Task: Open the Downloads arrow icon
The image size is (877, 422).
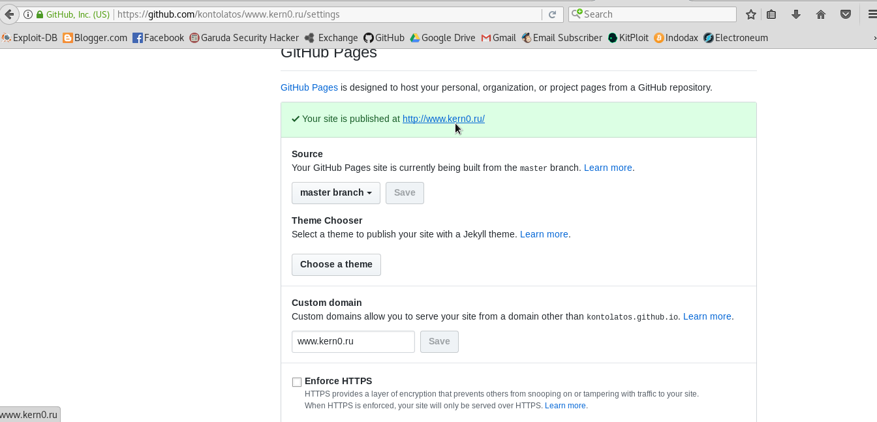Action: [x=796, y=14]
